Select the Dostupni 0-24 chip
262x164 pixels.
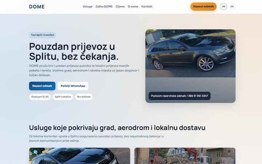click(x=40, y=97)
